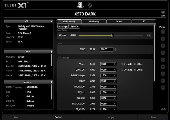Viewport: 170px width, 120px height.
Task: Collapse the CPU panel
Action: (51, 21)
